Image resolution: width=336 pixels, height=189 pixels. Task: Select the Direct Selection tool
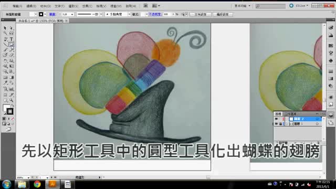(x=12, y=28)
